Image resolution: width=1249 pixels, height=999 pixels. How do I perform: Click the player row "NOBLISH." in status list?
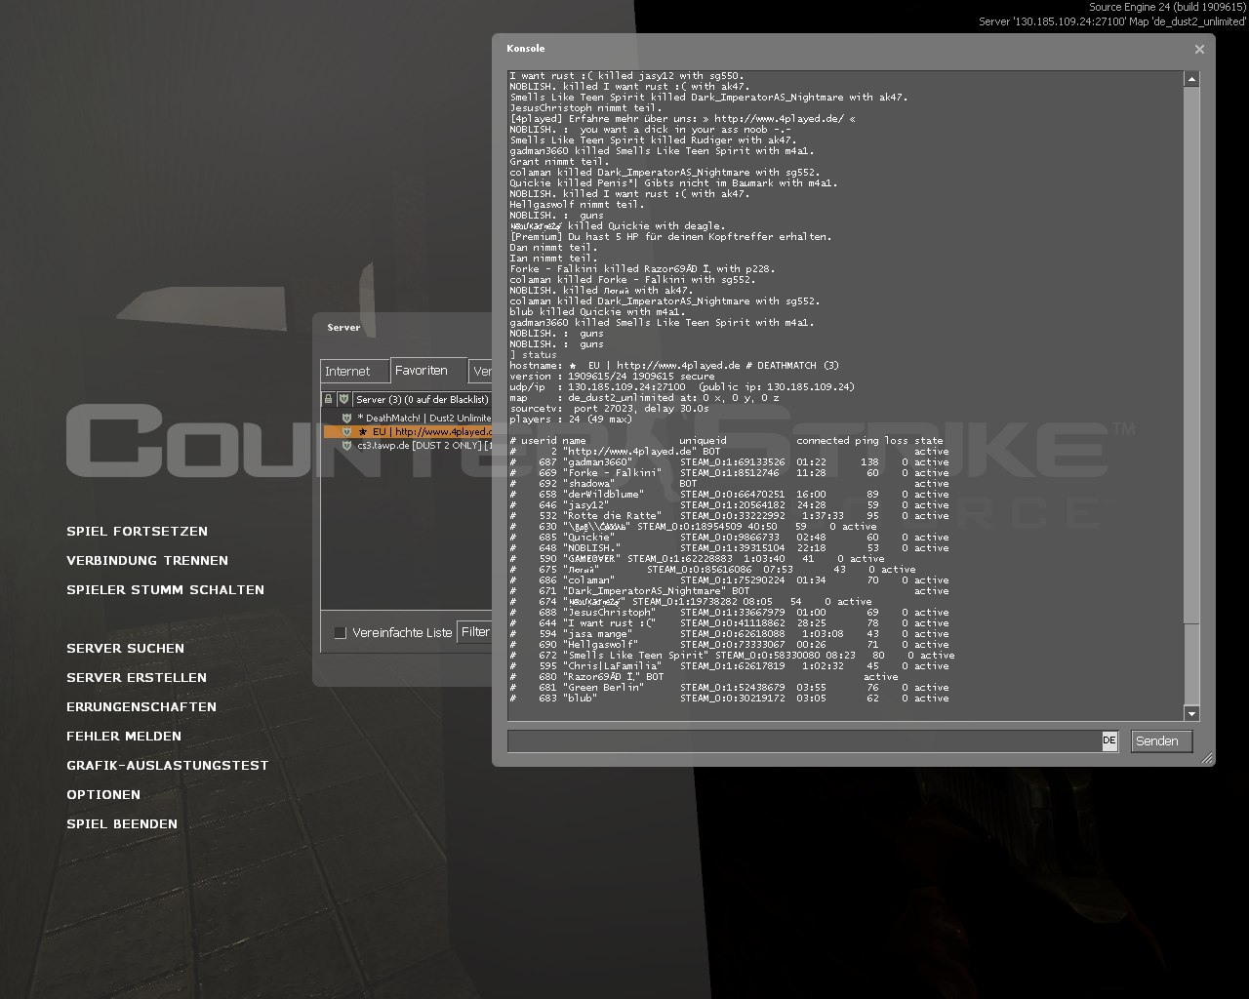729,548
